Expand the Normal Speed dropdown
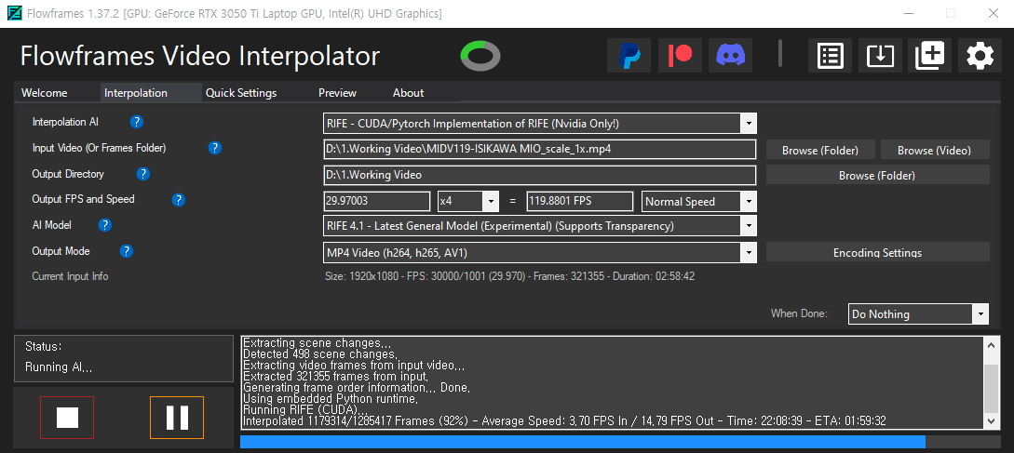 click(749, 201)
